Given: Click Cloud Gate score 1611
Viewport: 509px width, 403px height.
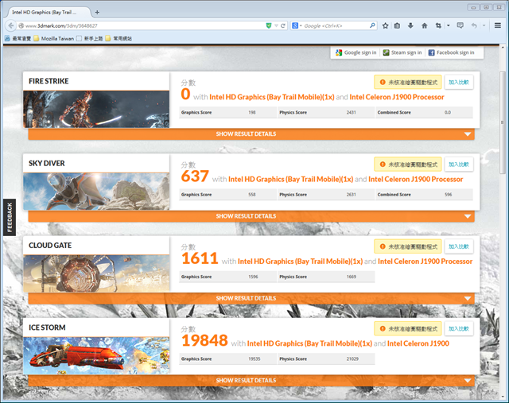Looking at the screenshot, I should click(200, 258).
